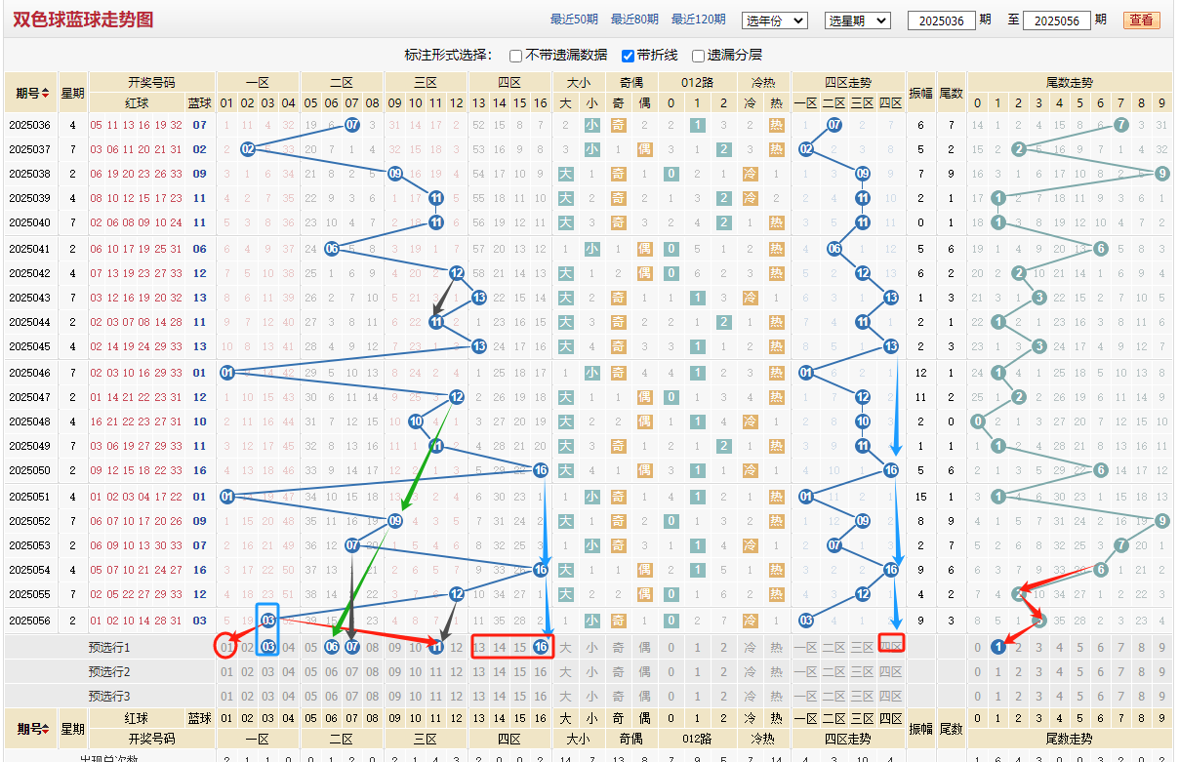Click the 双色球蓝球走势图 page title
Screen dimensions: 1179x762
[x=83, y=20]
